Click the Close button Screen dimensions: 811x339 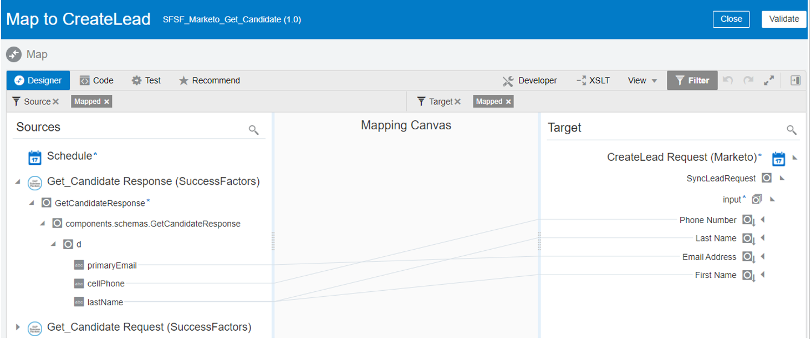[731, 19]
